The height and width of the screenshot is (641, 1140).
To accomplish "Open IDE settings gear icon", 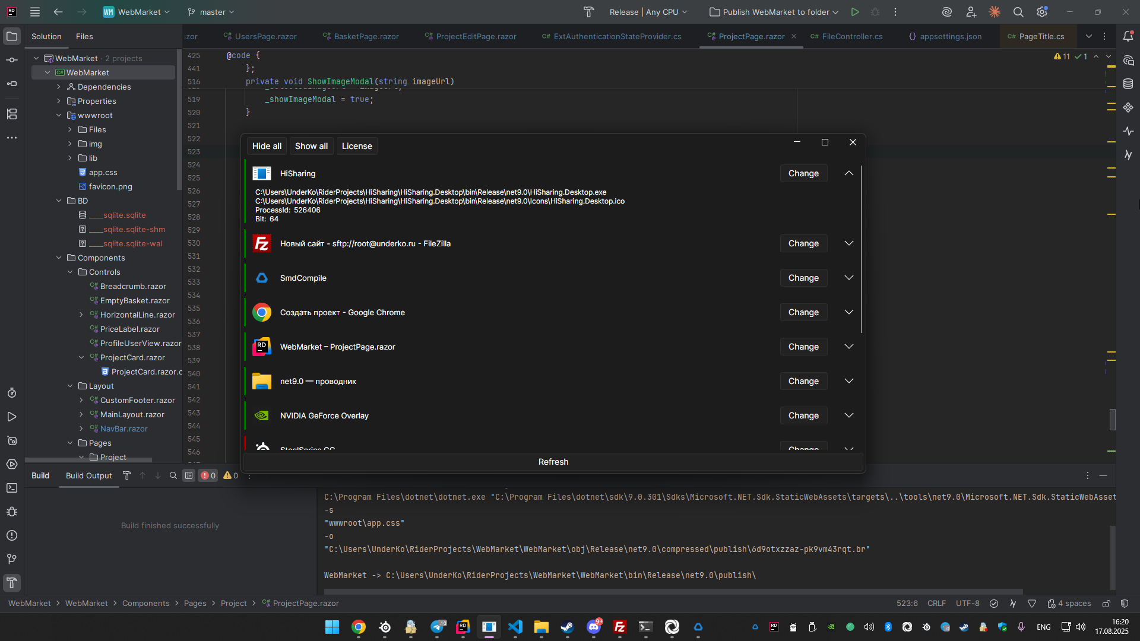I will [x=1042, y=12].
